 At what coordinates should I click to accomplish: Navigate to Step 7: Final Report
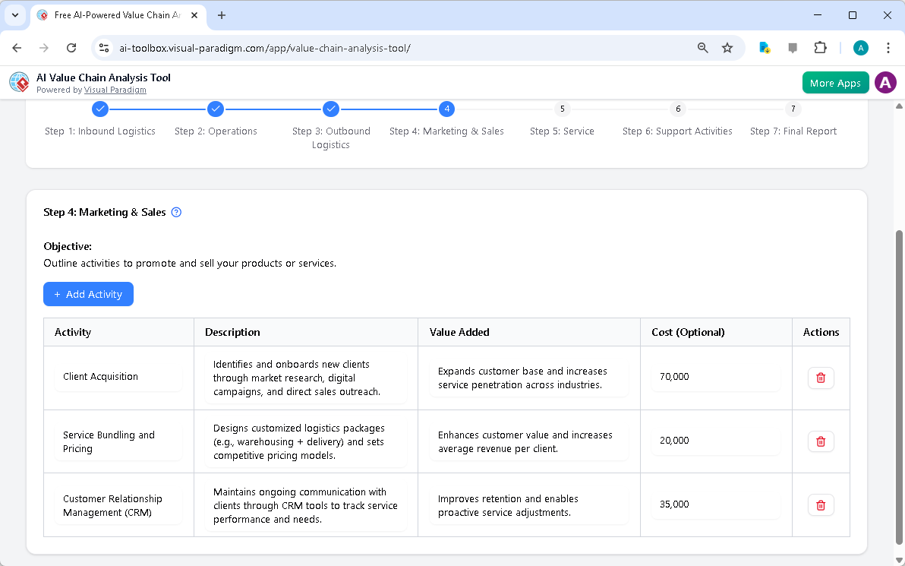pos(793,109)
